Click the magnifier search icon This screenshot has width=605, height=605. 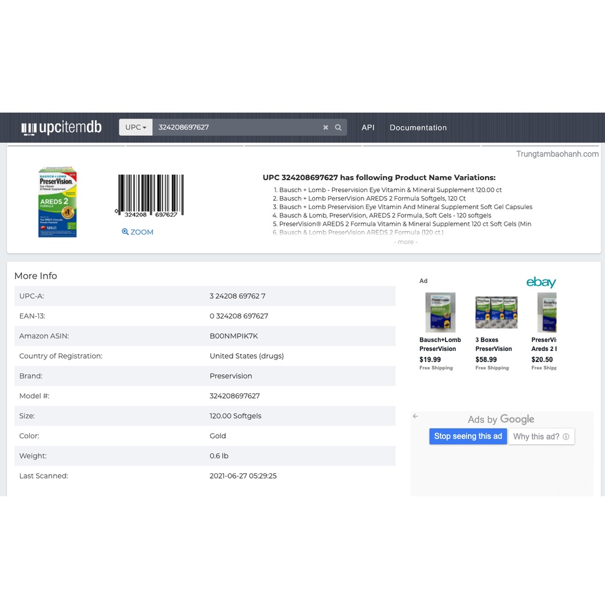[x=339, y=128]
